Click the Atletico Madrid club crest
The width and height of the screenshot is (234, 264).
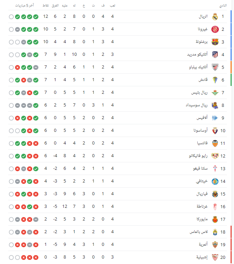215,54
